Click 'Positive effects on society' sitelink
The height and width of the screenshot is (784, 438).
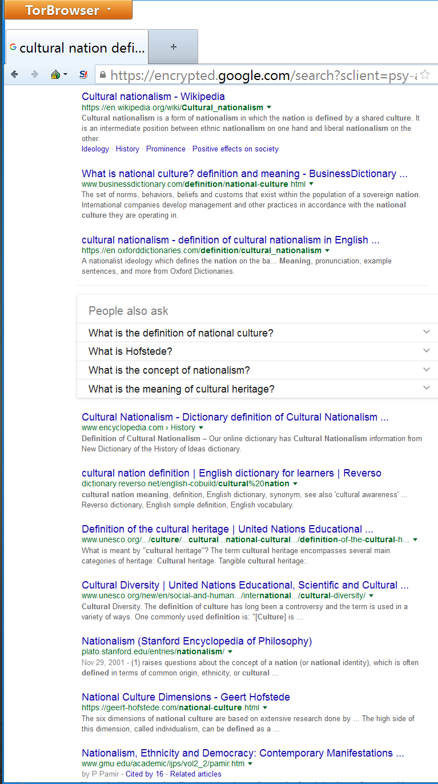(x=235, y=149)
